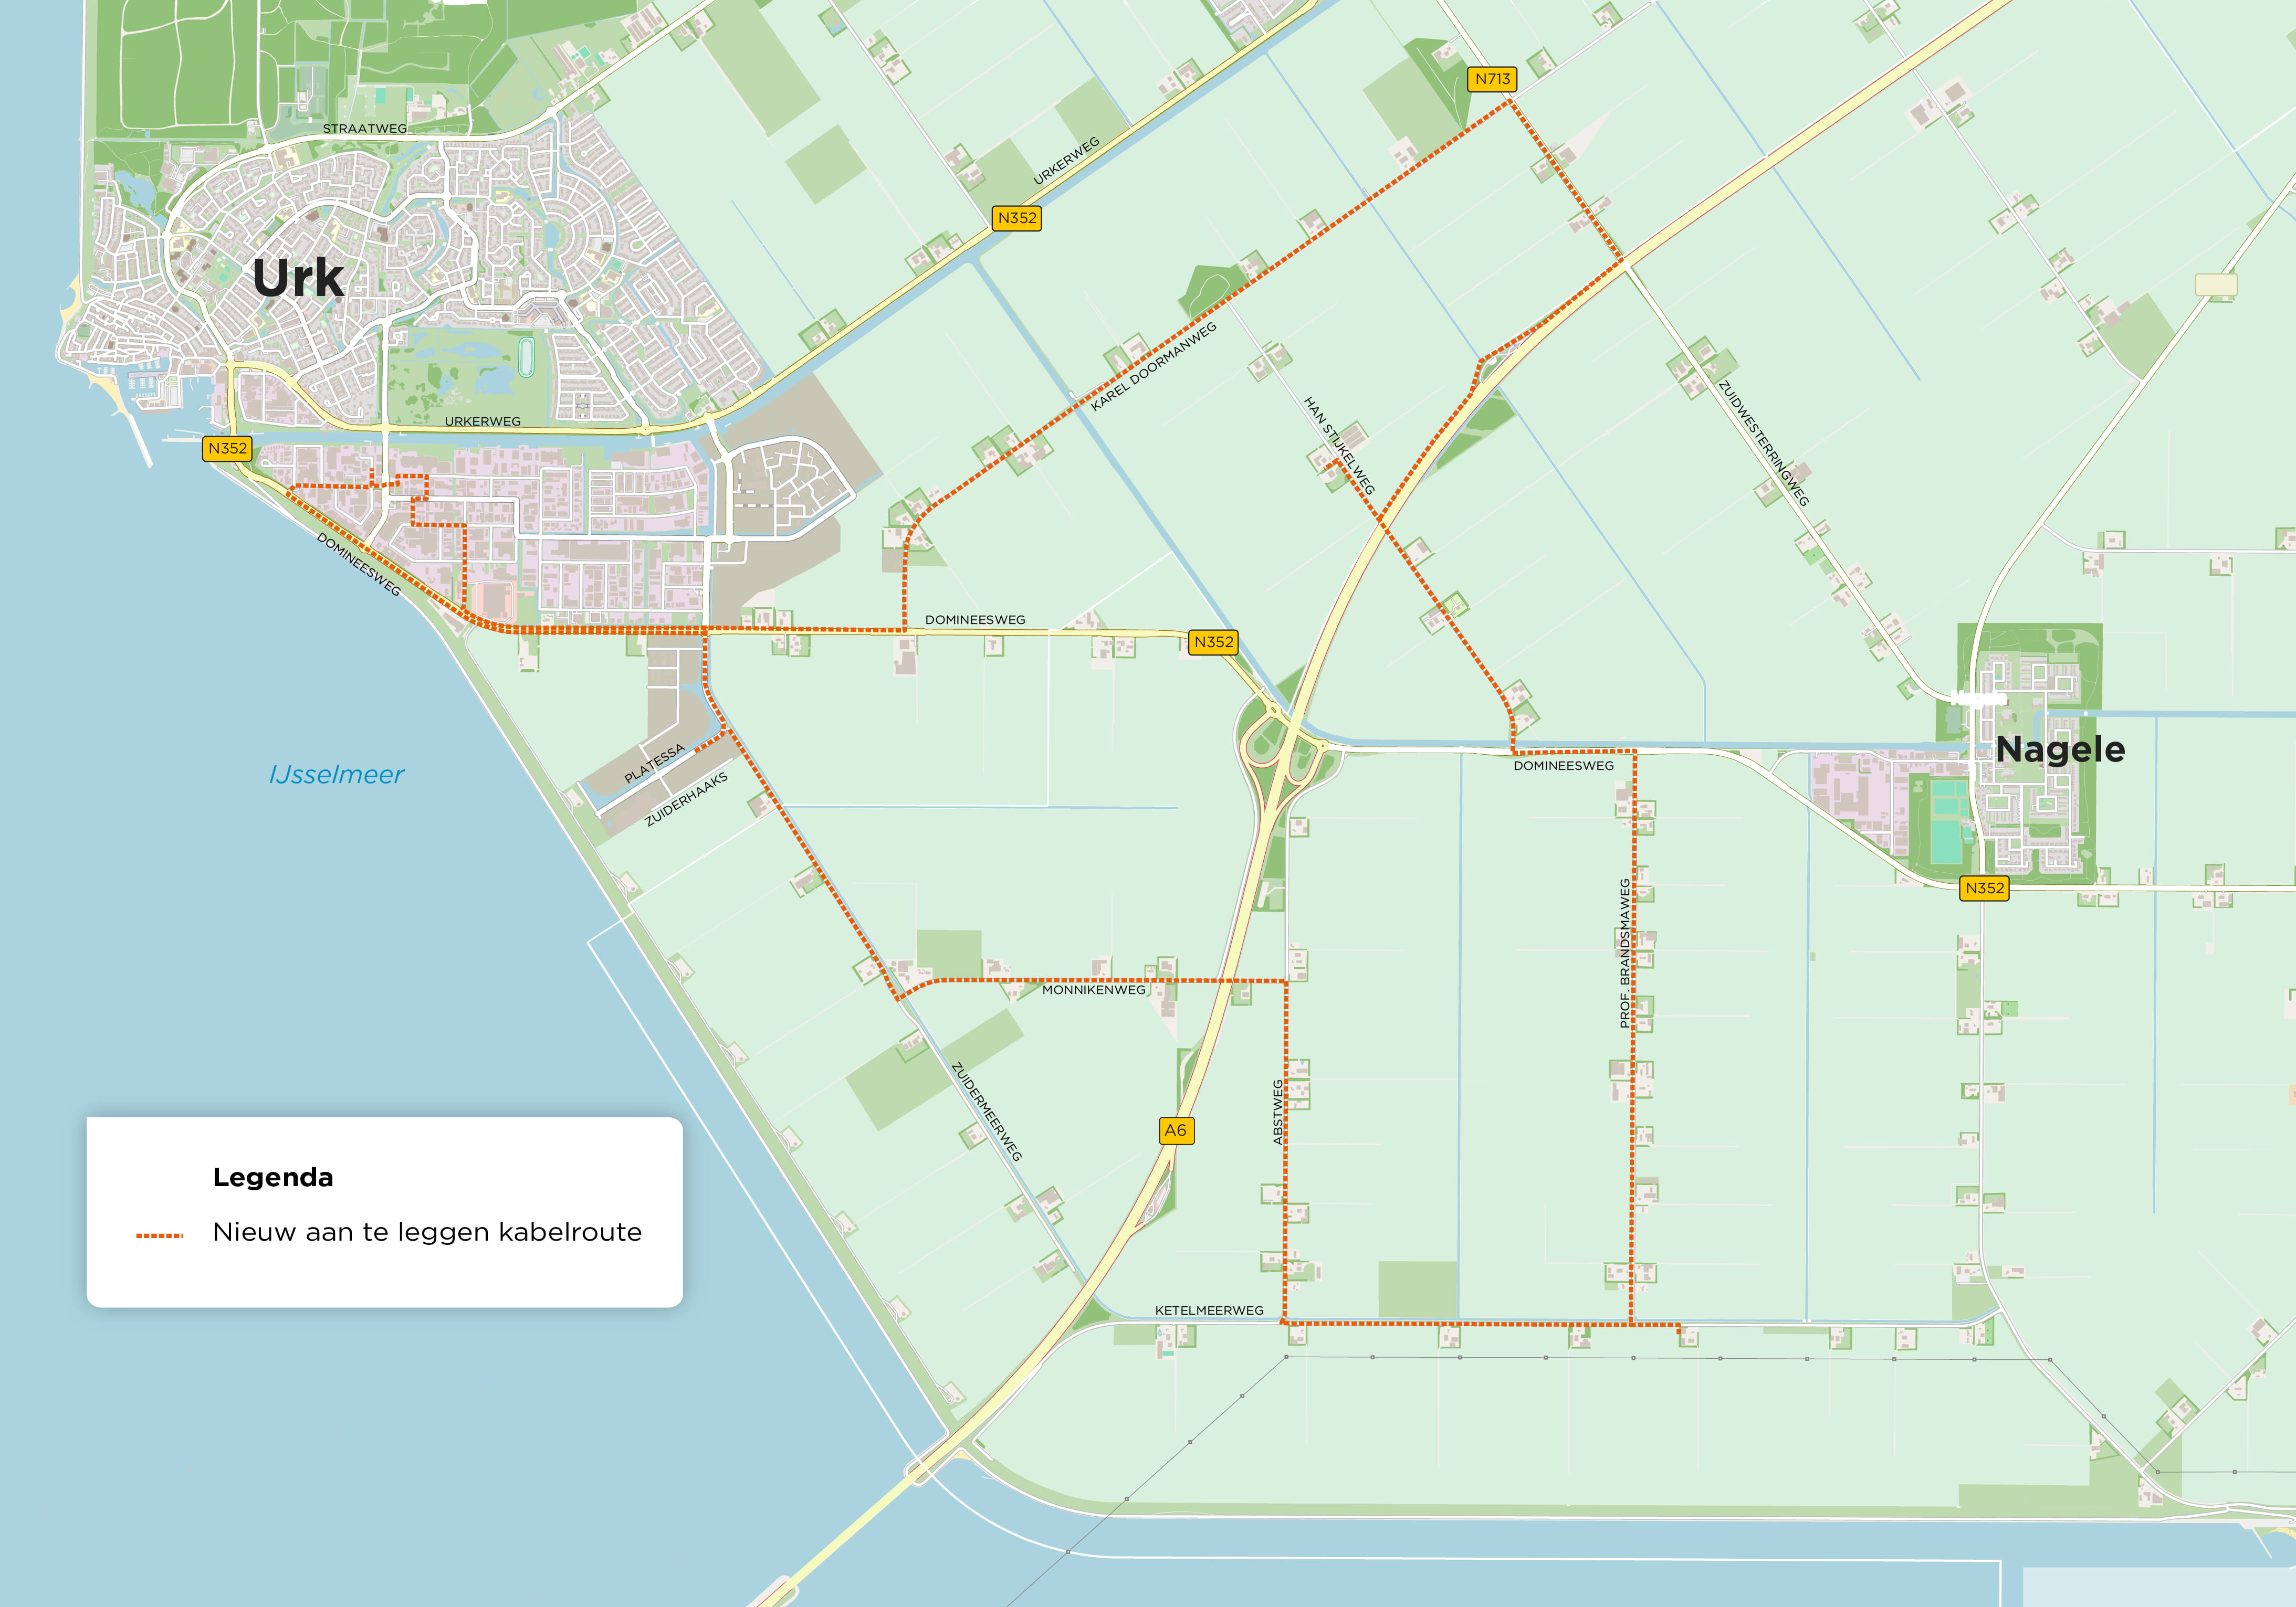Select the N352 shield at Urk harbour
Screen dimensions: 2296x1607
227,449
